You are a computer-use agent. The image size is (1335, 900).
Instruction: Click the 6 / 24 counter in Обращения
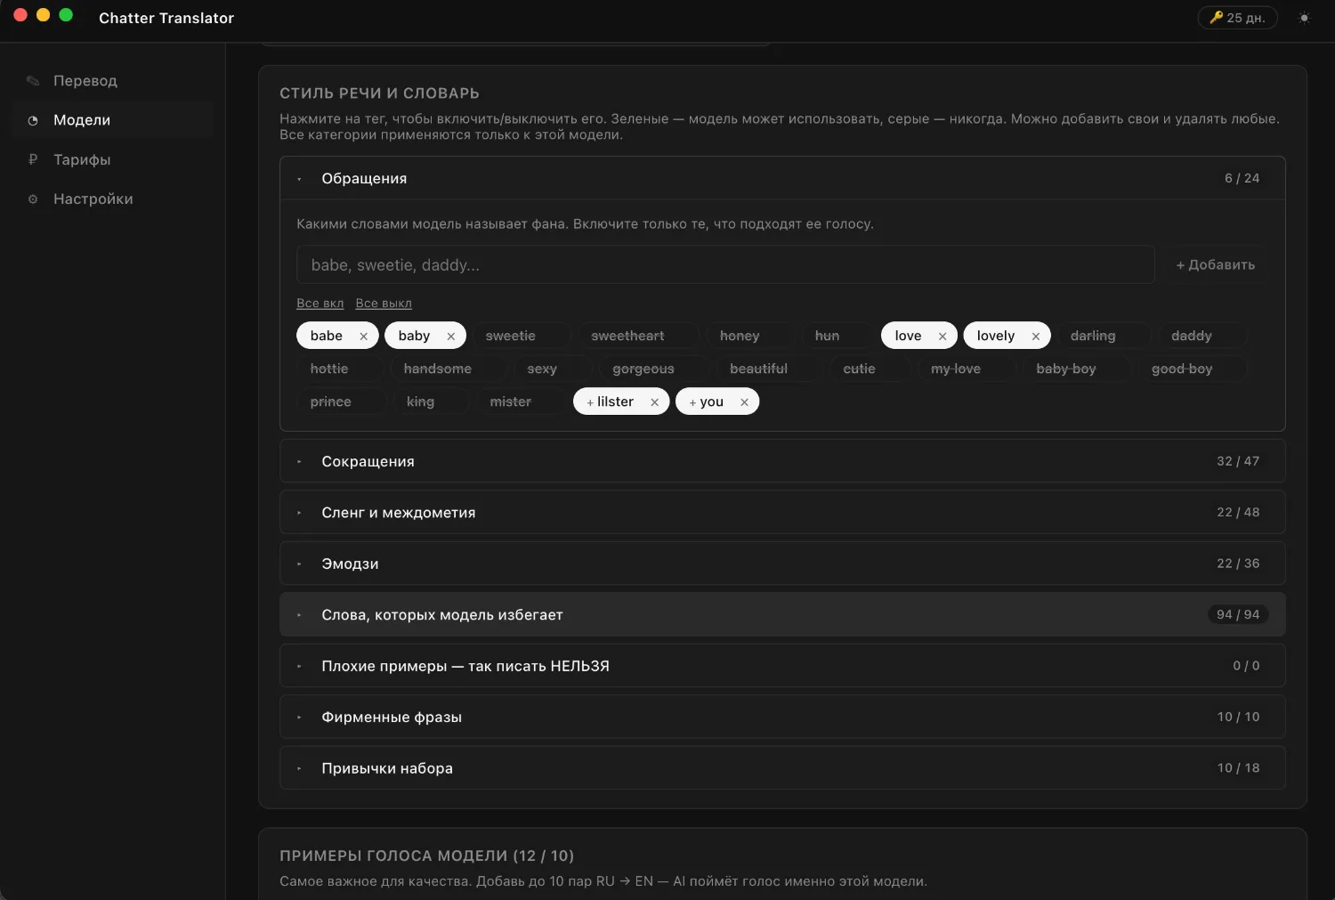[1242, 178]
